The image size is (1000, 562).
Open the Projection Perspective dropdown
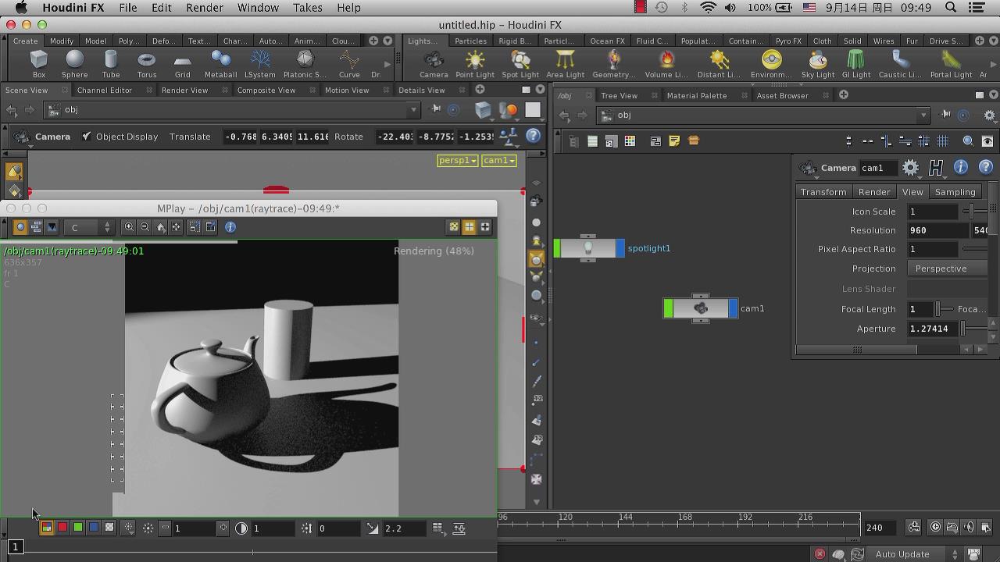coord(947,269)
